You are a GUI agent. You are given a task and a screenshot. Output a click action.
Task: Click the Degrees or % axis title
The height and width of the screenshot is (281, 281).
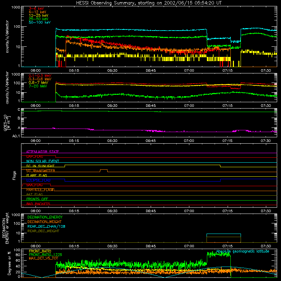pyautogui.click(x=9, y=263)
